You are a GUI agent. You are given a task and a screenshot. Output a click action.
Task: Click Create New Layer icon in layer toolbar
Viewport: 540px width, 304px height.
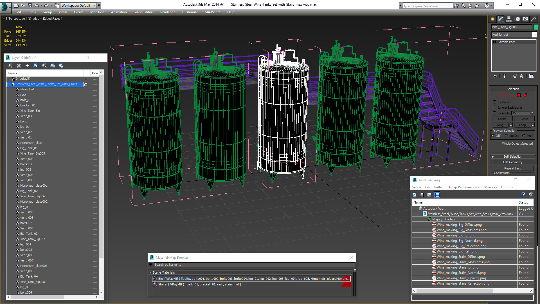(10, 66)
